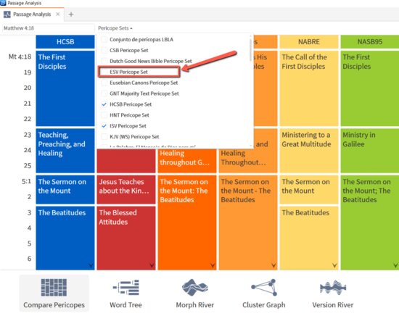Click verse label 5:1

[x=26, y=181]
